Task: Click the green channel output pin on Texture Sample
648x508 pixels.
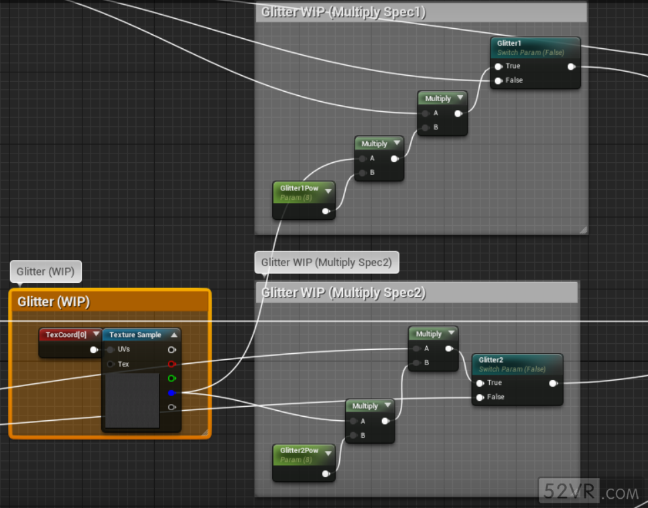Action: [x=172, y=379]
